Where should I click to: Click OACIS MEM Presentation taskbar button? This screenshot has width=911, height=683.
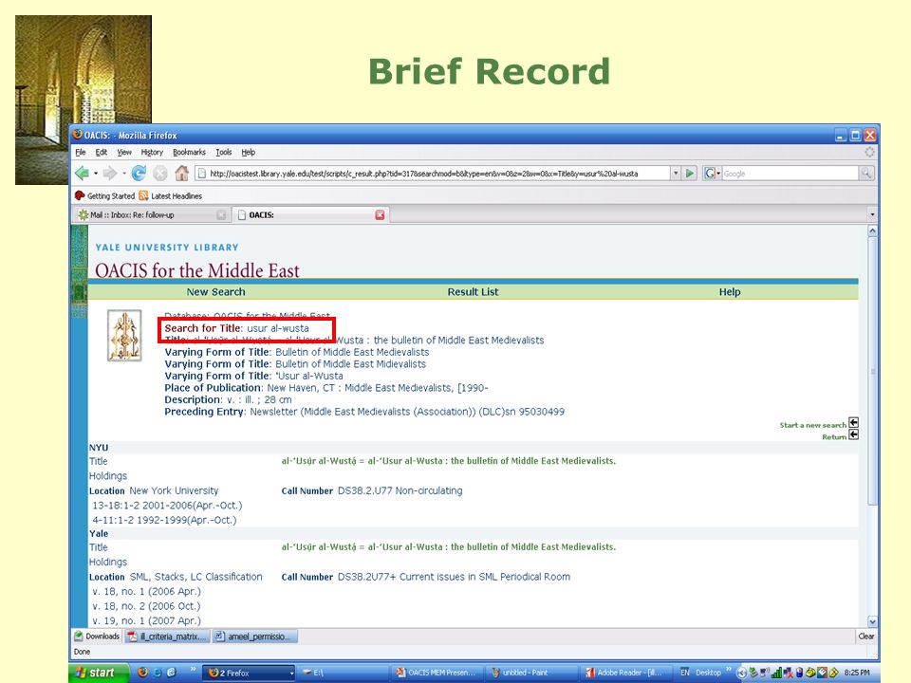[x=436, y=673]
